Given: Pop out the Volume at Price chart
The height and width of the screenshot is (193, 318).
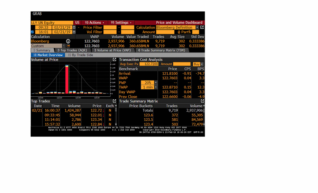Looking at the screenshot, I should tap(114, 60).
